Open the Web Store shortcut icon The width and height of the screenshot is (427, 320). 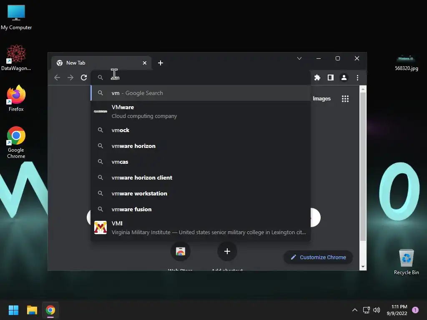pos(180,251)
